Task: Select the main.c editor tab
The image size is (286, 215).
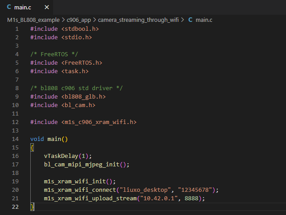Action: pos(26,7)
